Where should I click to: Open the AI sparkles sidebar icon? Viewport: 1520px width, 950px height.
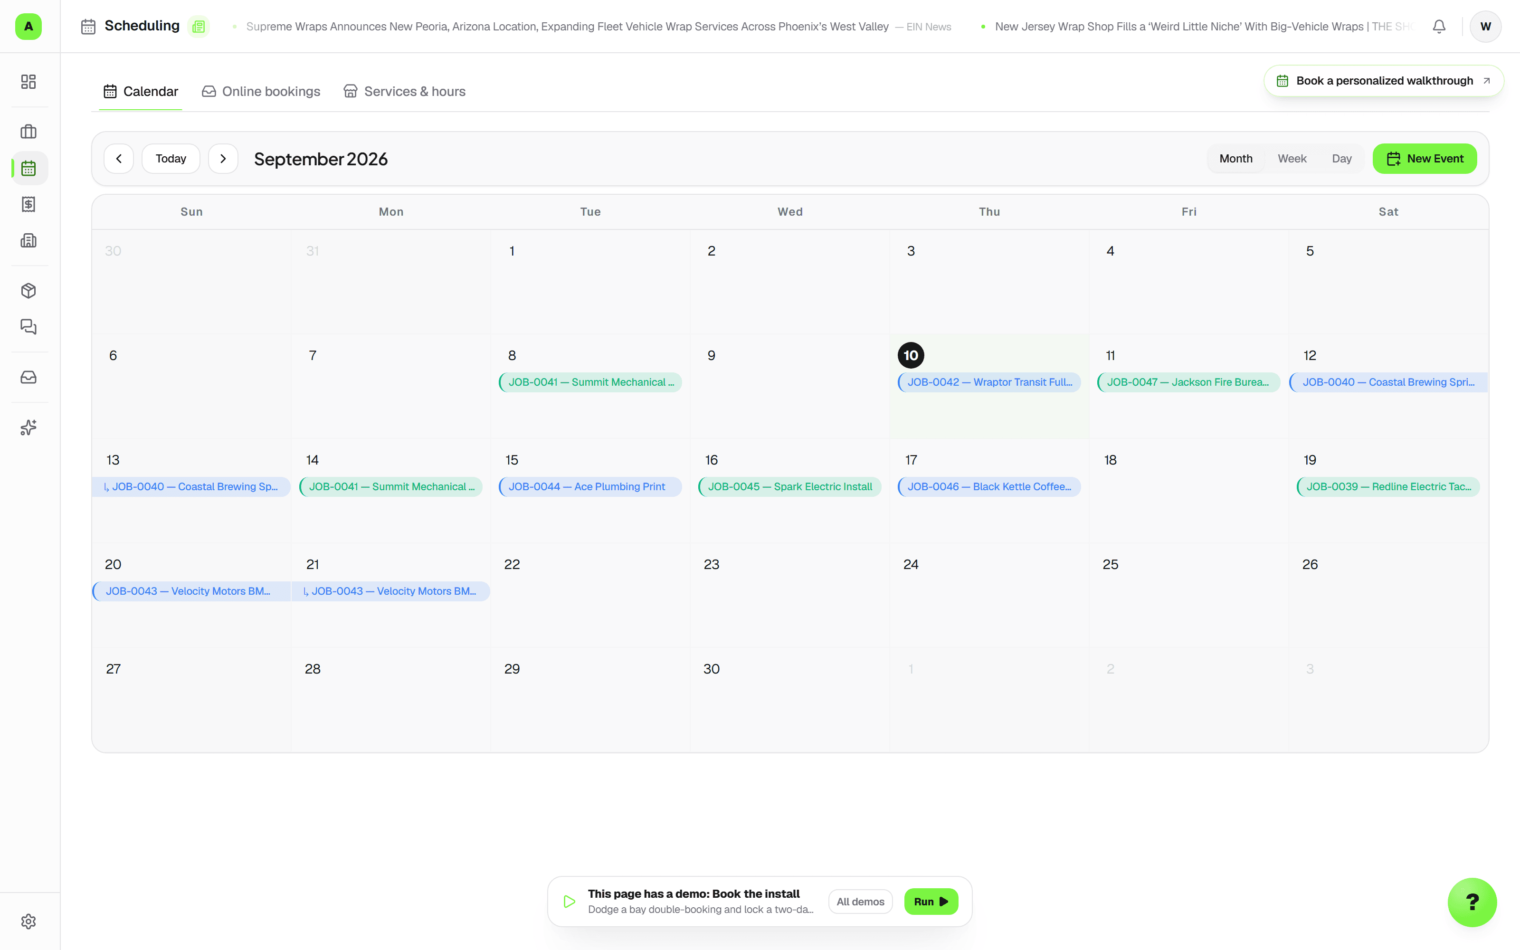coord(28,427)
